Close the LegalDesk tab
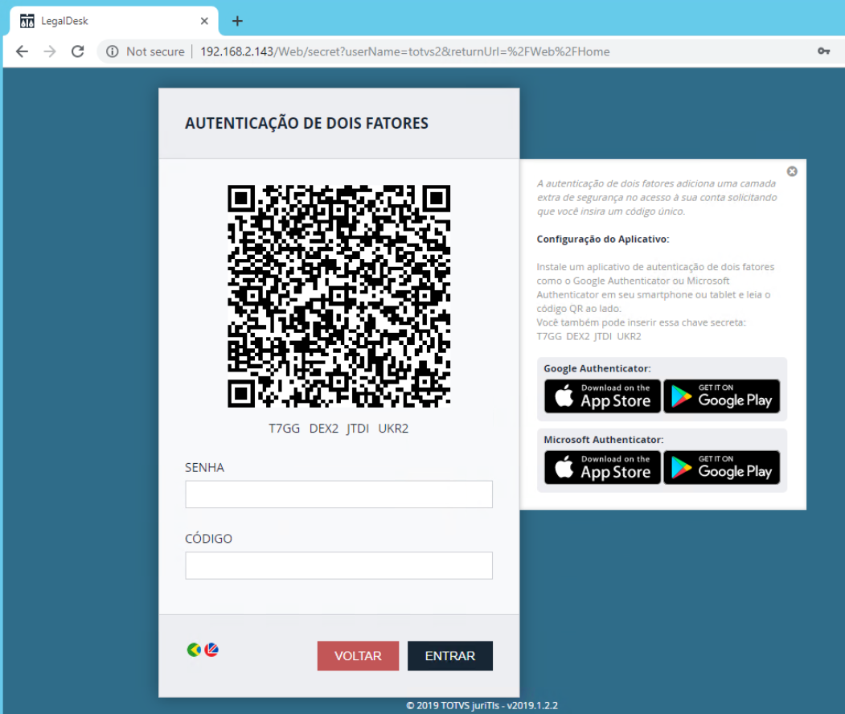 (204, 21)
